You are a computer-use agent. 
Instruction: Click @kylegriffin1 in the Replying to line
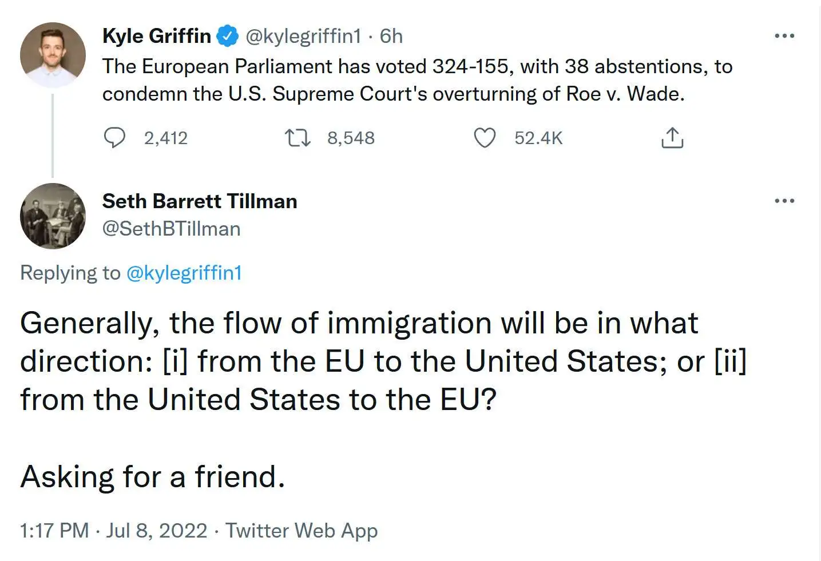(184, 273)
